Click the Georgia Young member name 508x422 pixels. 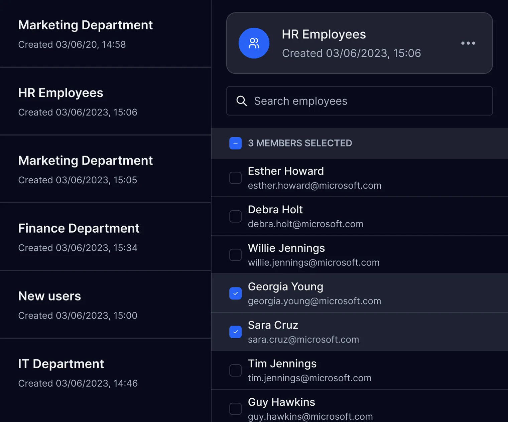[x=285, y=286]
